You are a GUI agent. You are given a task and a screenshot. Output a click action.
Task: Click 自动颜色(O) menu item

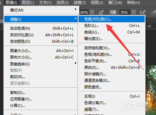(41, 41)
